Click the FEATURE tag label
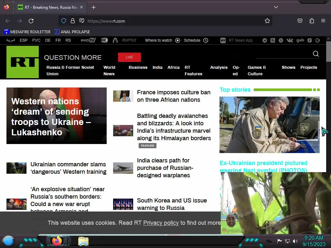331x248 pixels. [x=147, y=146]
